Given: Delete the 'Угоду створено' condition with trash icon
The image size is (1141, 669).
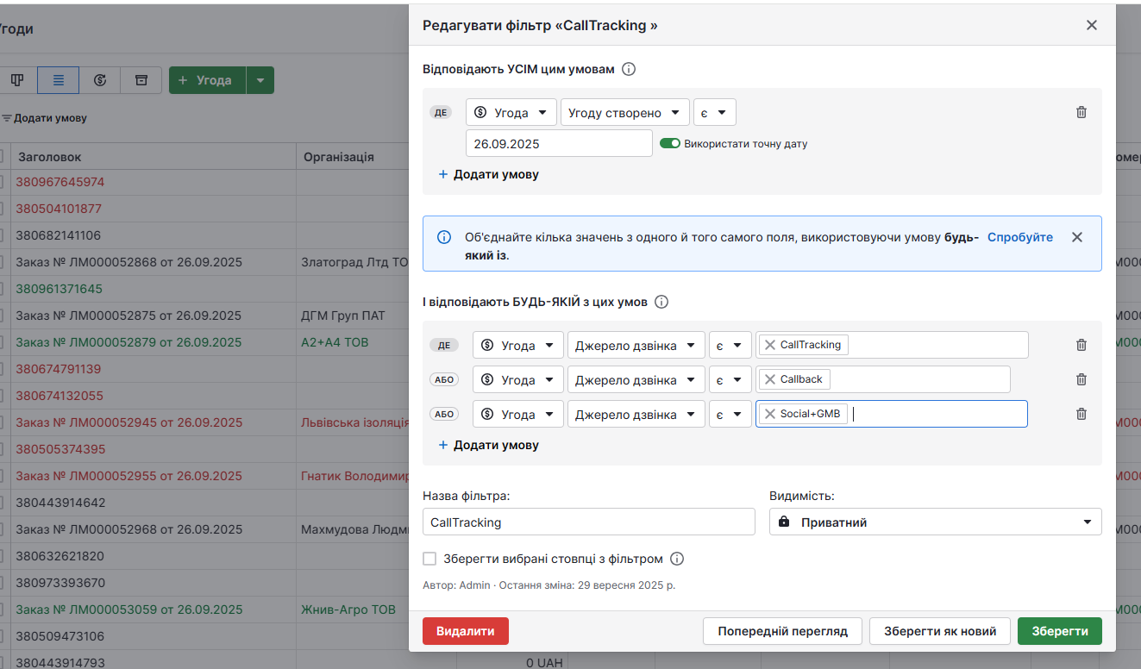Looking at the screenshot, I should 1081,112.
